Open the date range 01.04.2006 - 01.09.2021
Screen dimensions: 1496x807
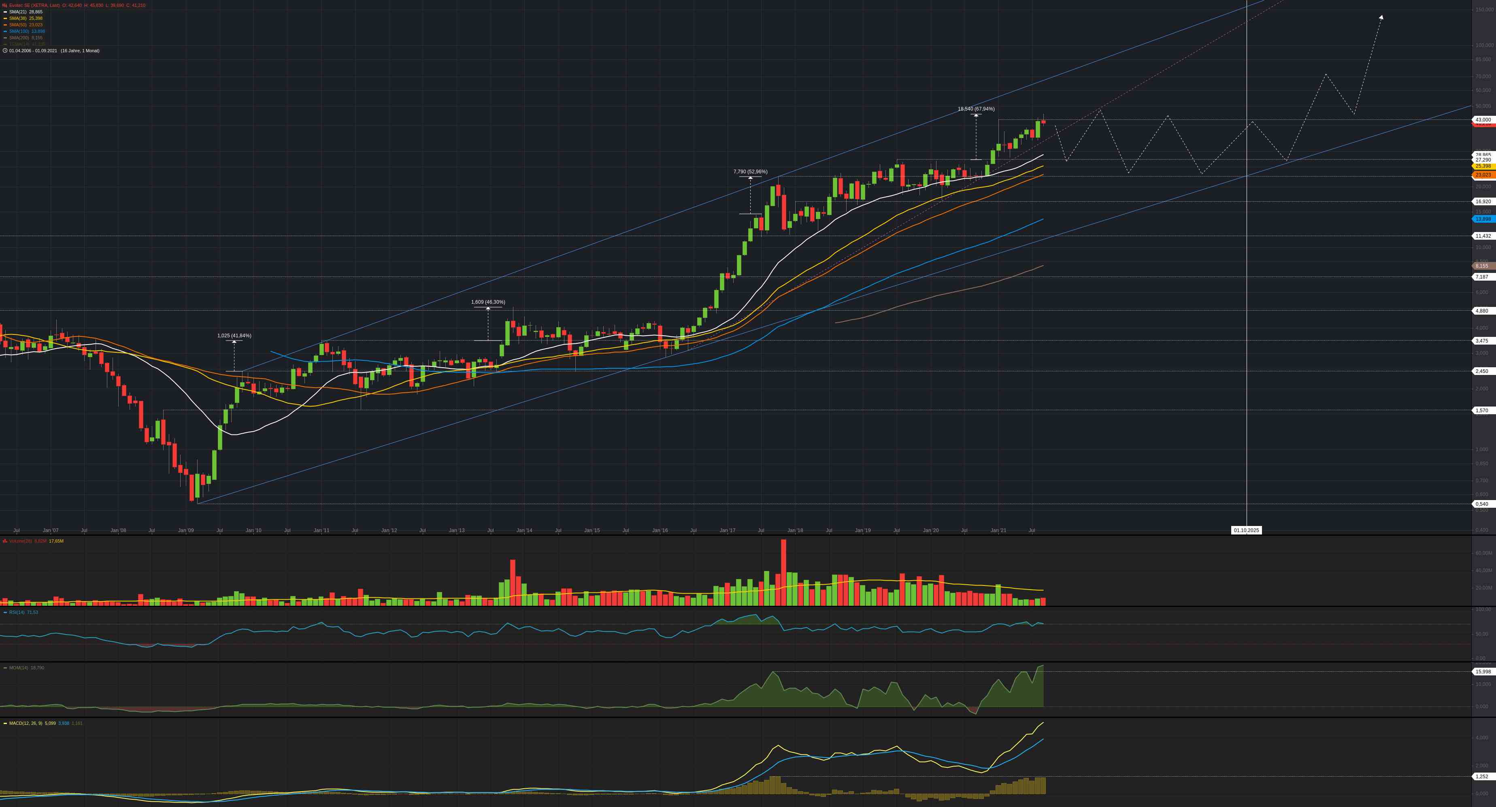33,51
